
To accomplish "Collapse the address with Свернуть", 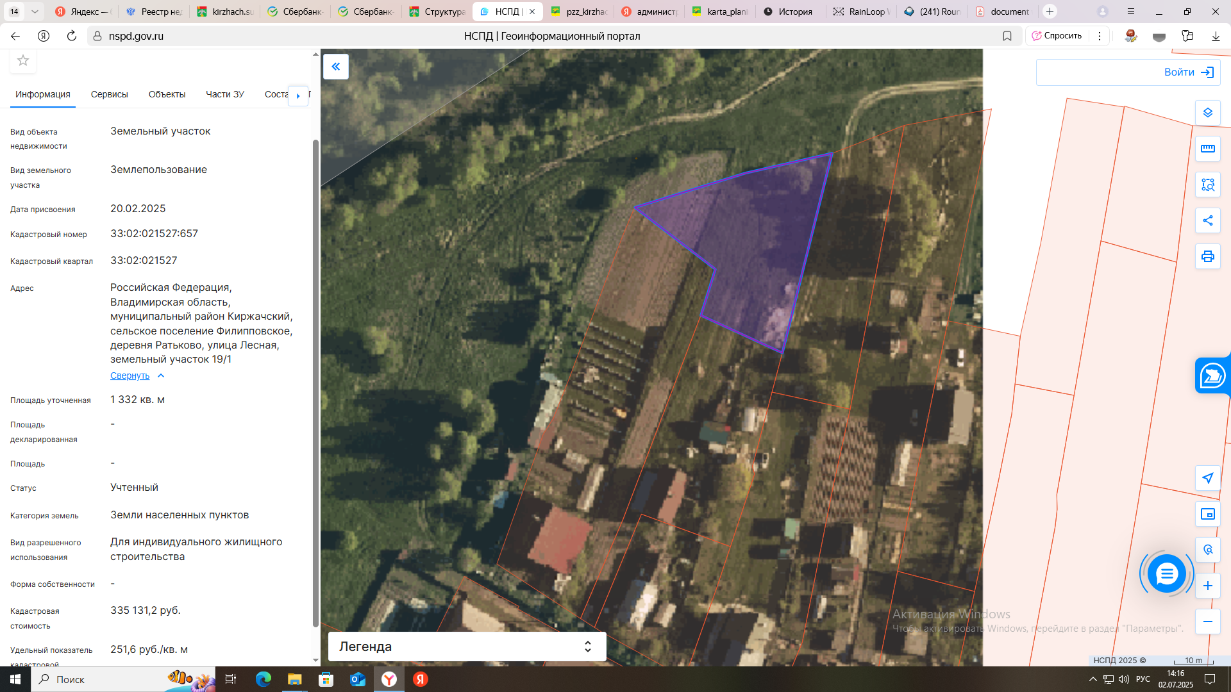I will (x=130, y=375).
